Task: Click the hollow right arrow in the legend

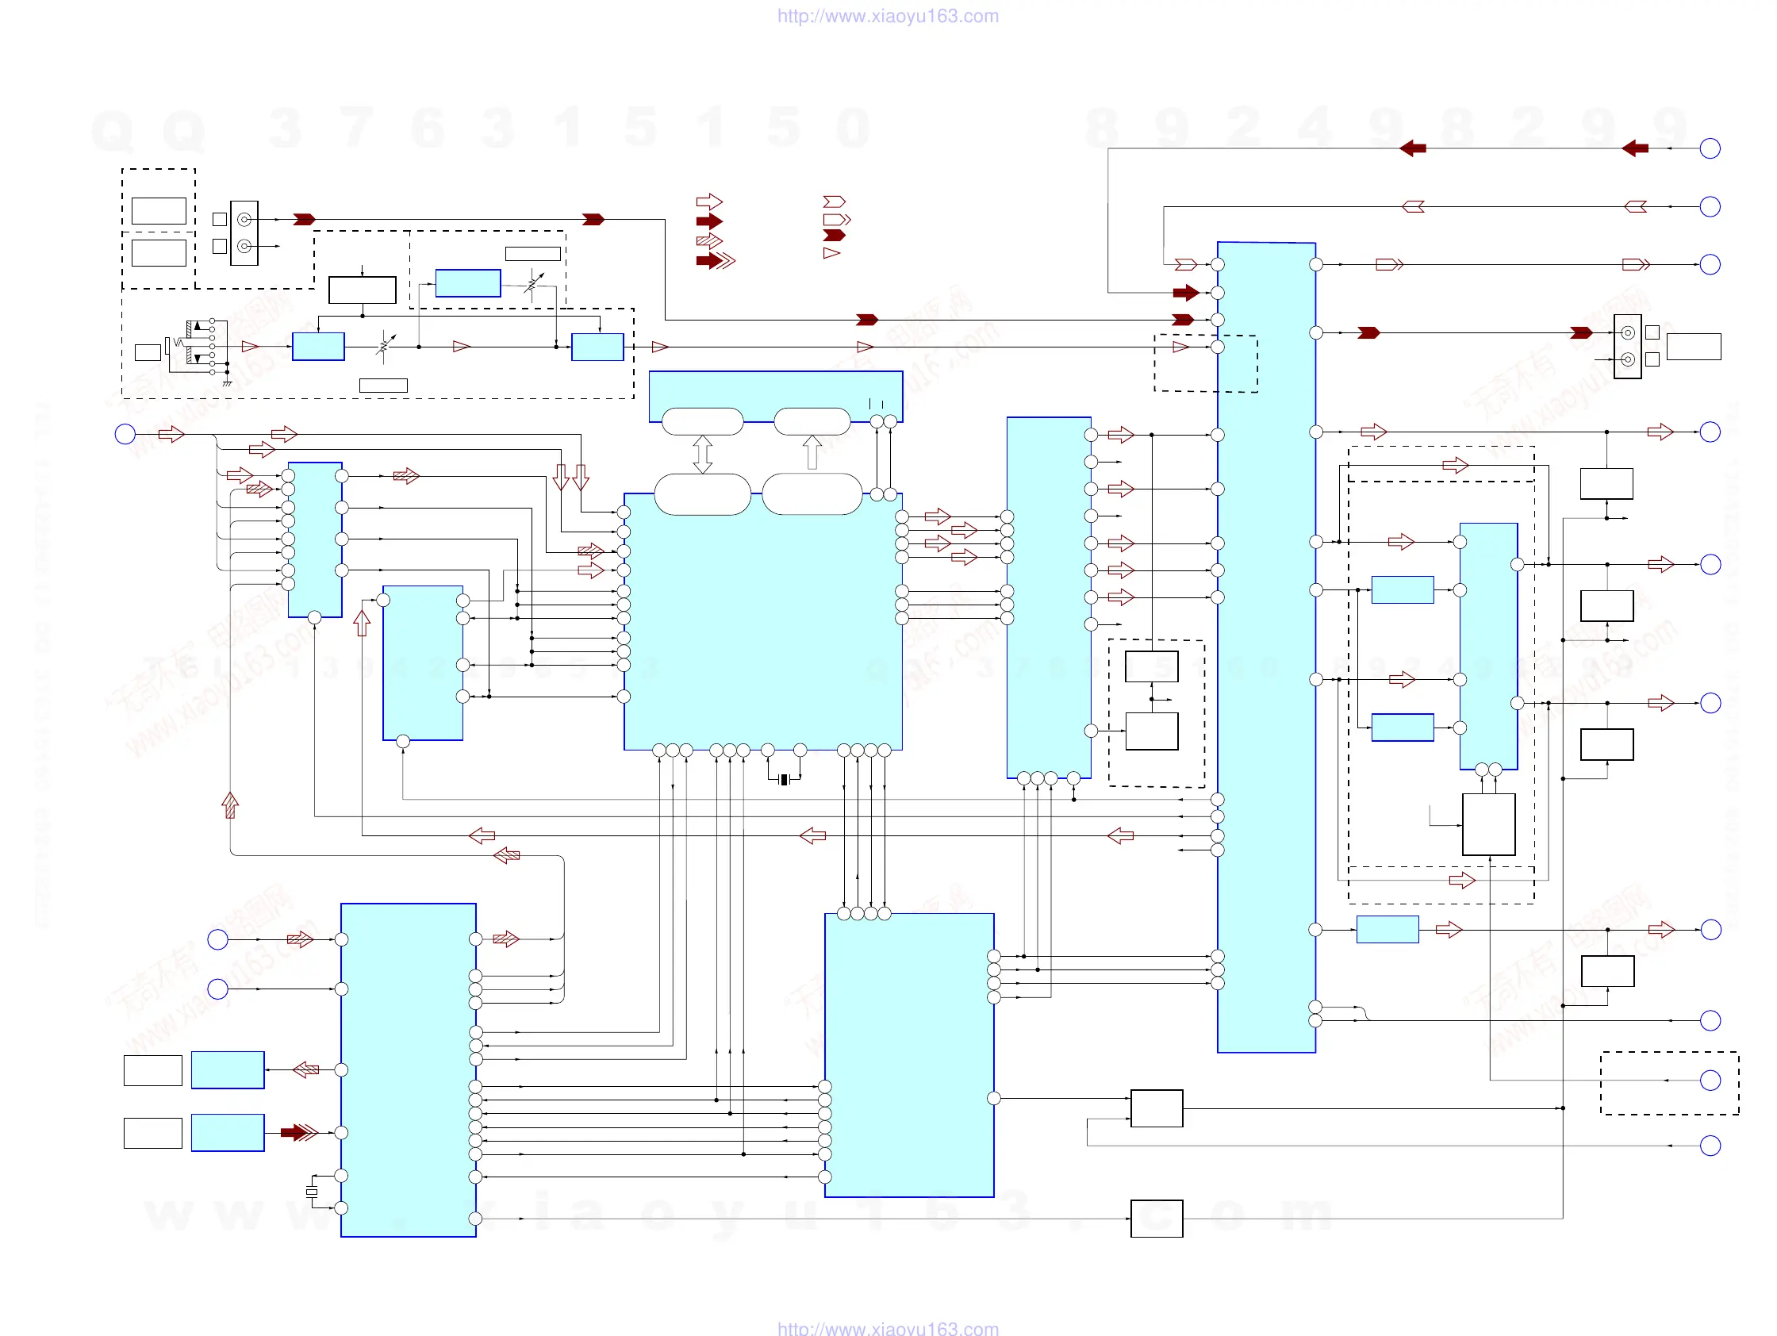Action: pyautogui.click(x=708, y=202)
